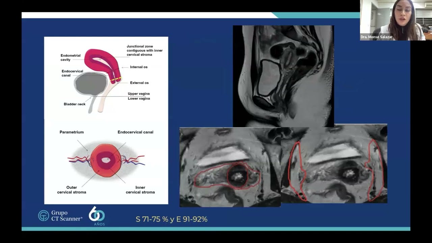
Task: Click the 'Dra. Monse Salazar' name tag
Action: coord(376,37)
